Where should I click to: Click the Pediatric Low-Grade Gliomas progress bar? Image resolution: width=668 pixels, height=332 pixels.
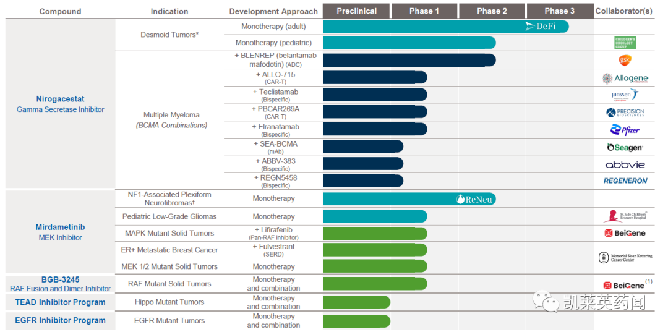(x=375, y=216)
